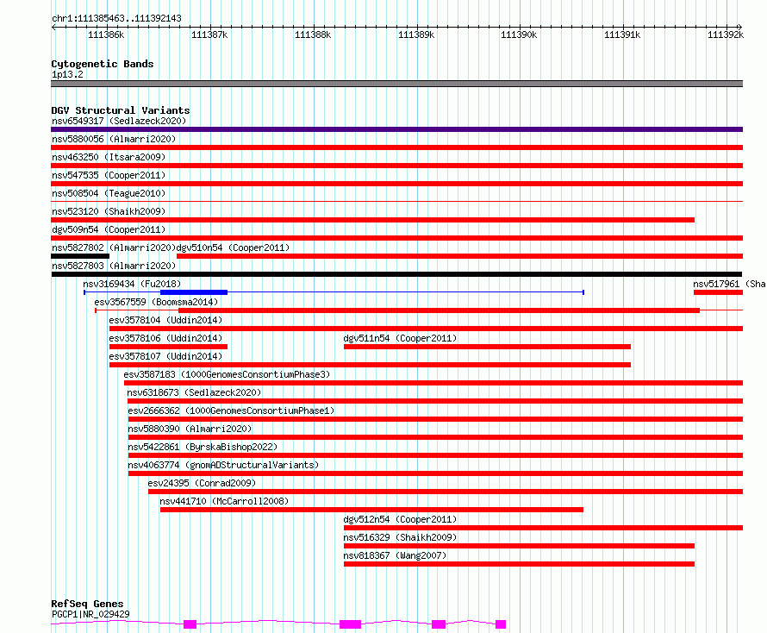Viewport: 767px width, 633px height.
Task: Open esv3567559 (Boomsma2014) label
Action: pos(156,302)
